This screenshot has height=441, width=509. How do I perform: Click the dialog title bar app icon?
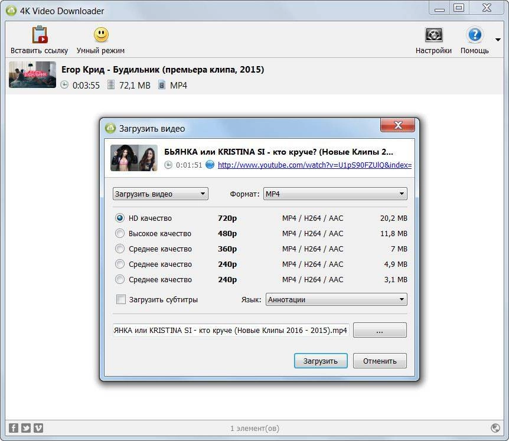[110, 128]
